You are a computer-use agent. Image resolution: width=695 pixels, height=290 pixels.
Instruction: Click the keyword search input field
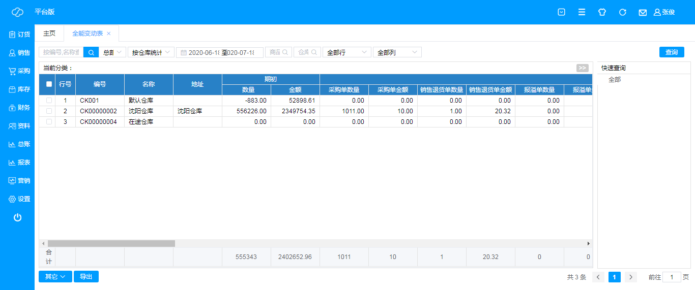point(61,52)
